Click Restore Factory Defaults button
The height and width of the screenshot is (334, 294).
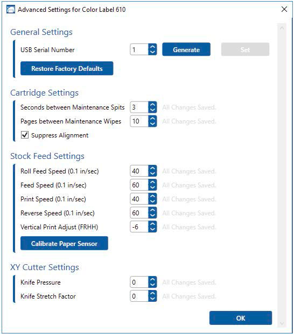click(x=67, y=68)
